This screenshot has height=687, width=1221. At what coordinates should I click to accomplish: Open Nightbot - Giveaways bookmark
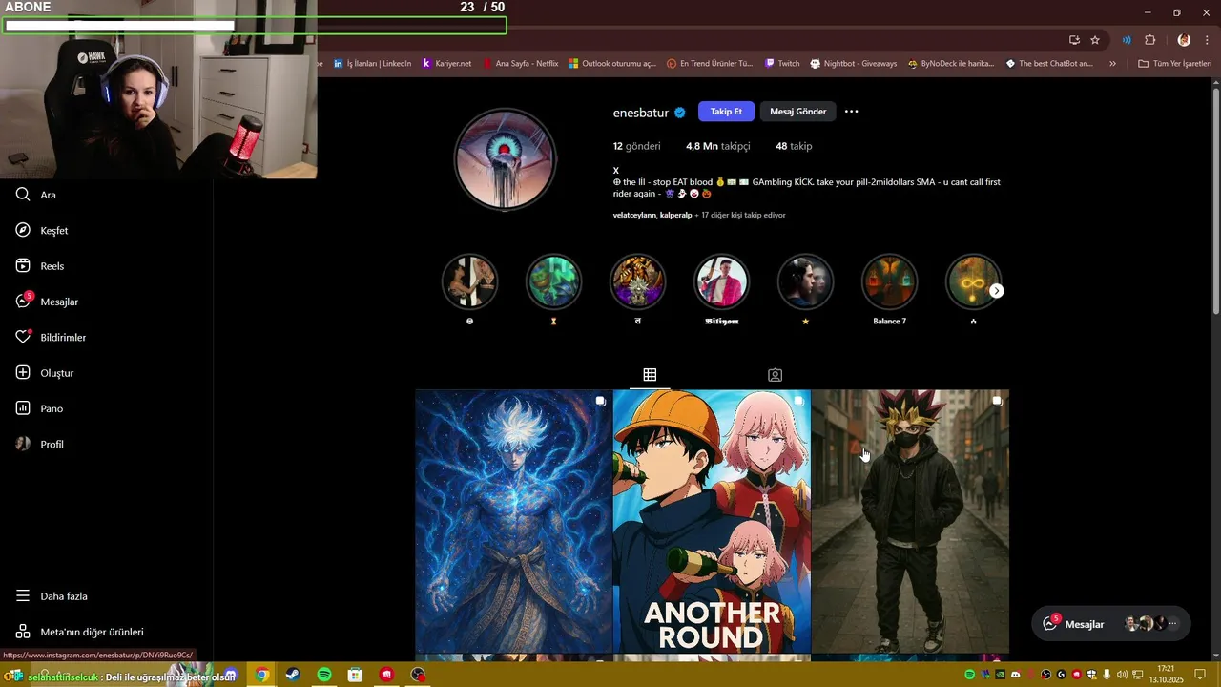854,64
